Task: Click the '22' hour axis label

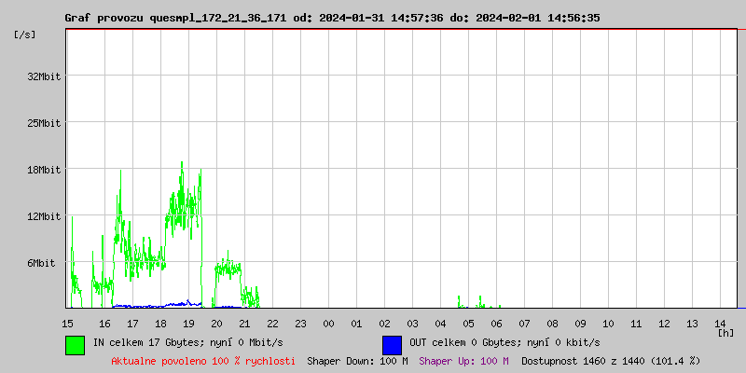Action: [272, 324]
